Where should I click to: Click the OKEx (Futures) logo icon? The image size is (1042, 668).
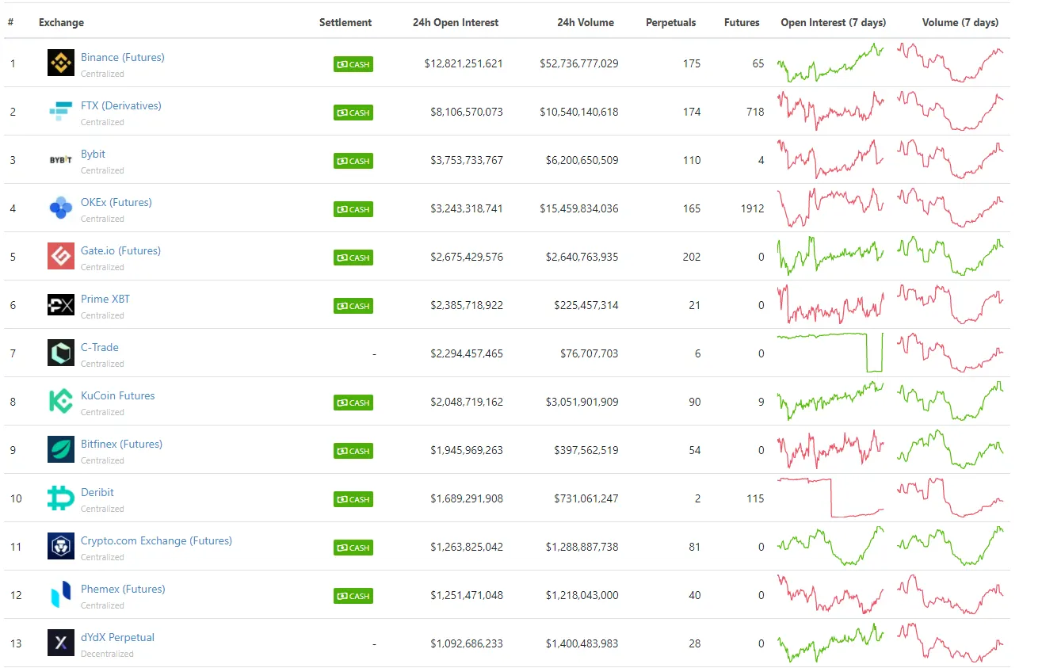point(61,208)
